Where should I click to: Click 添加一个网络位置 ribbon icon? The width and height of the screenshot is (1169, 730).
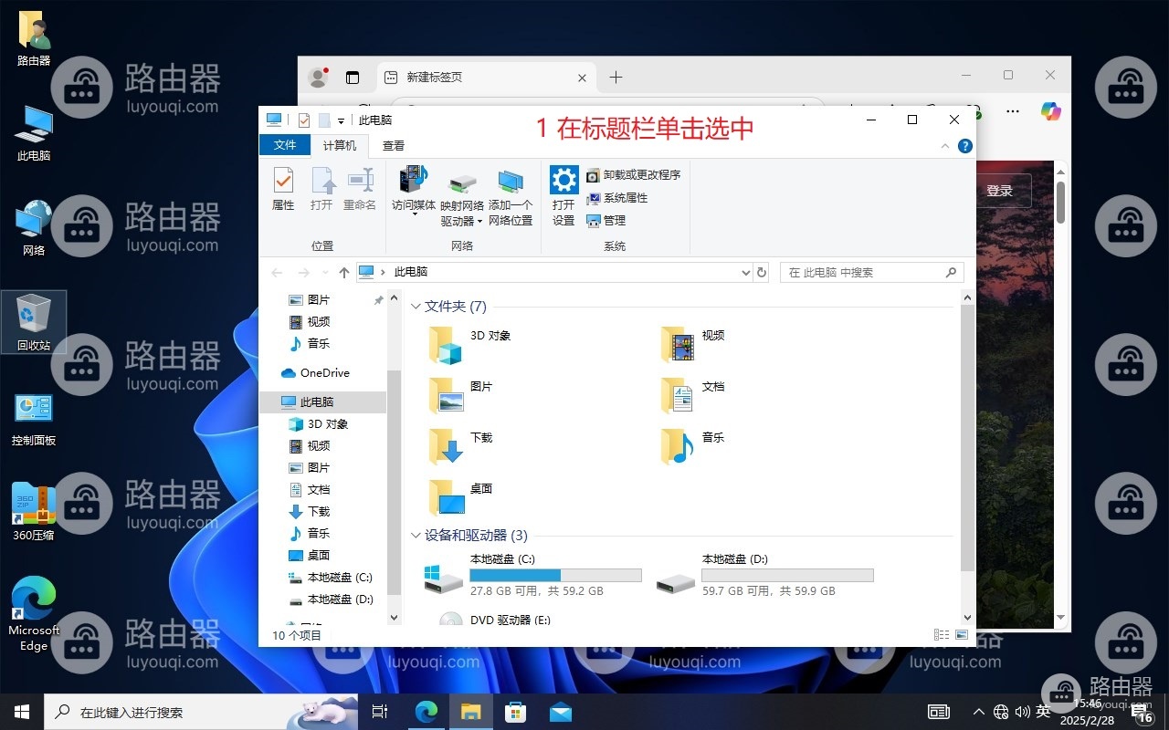(x=511, y=196)
